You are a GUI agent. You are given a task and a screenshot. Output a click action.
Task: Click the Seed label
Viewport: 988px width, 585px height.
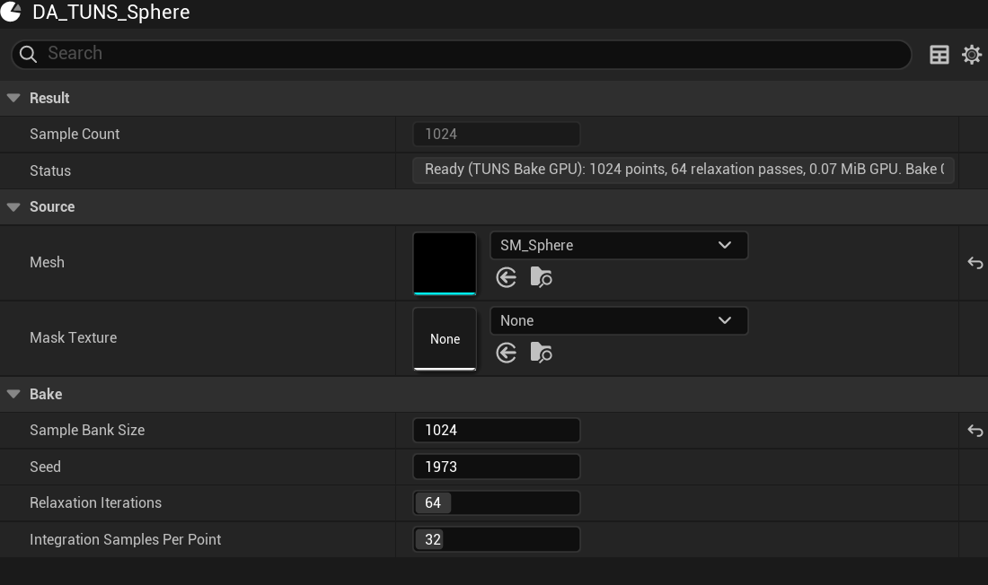point(46,467)
